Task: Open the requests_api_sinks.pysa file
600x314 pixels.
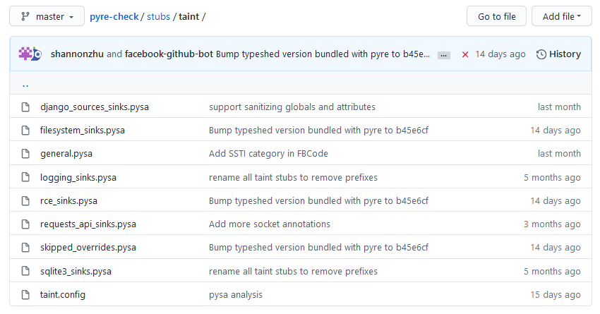Action: click(88, 224)
